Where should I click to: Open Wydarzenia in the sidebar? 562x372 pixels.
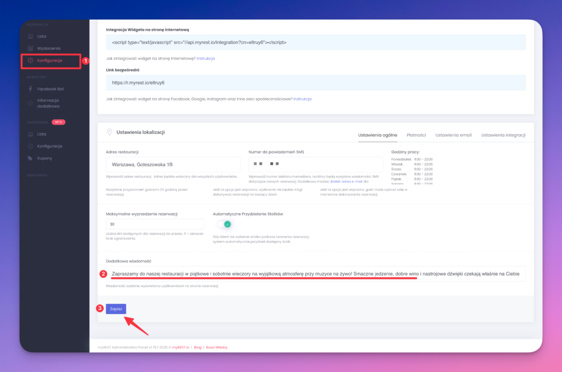tap(49, 48)
